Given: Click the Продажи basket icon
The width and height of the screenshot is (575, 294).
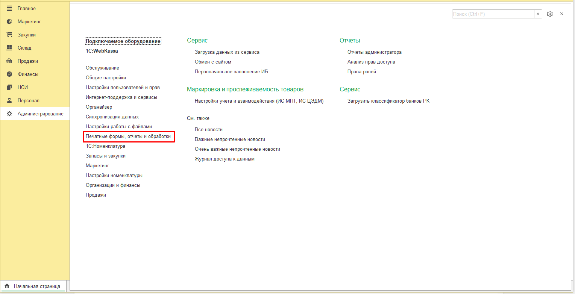Looking at the screenshot, I should point(10,61).
